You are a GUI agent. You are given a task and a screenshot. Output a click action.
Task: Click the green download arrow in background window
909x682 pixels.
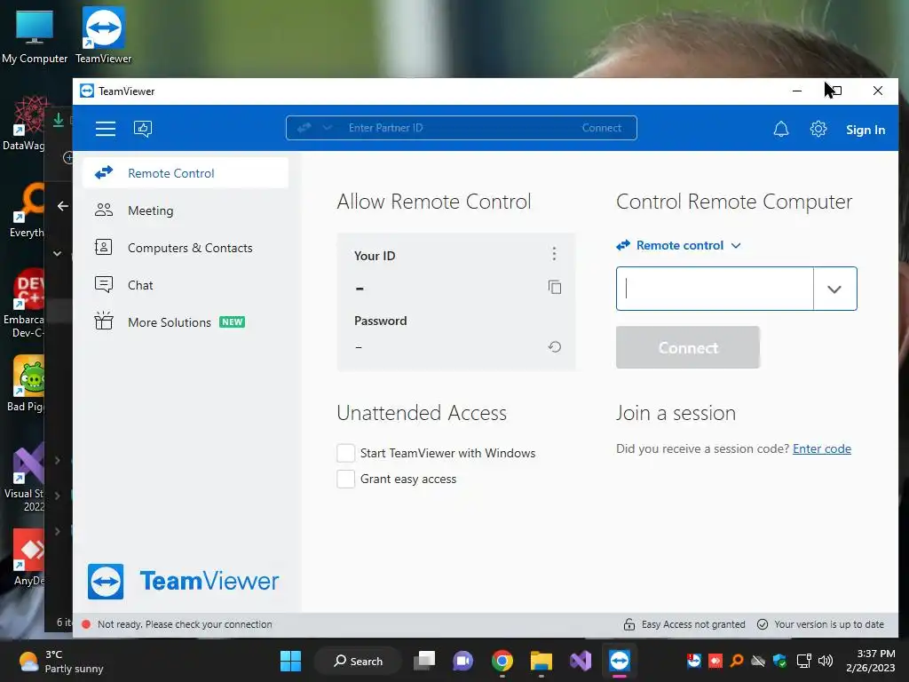tap(58, 120)
